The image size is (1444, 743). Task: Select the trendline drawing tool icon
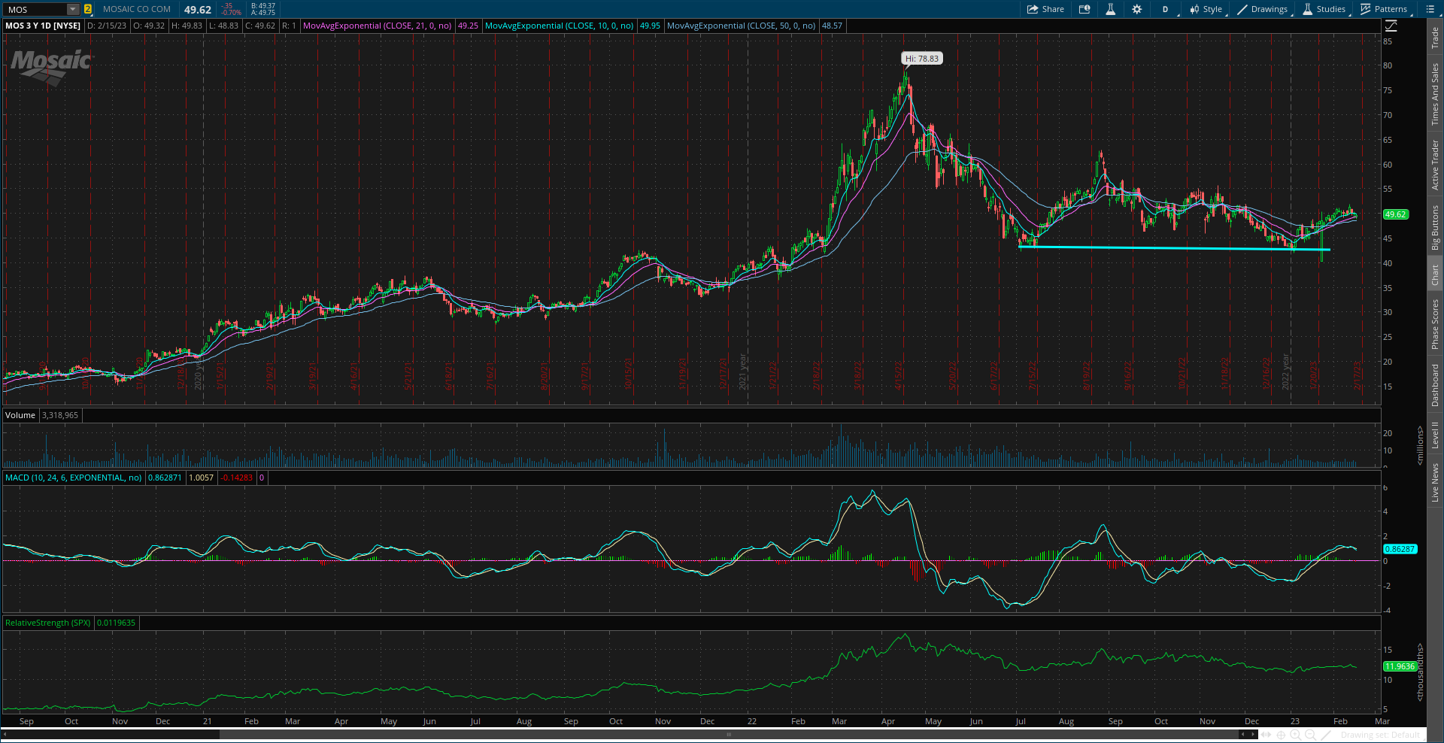[1327, 735]
